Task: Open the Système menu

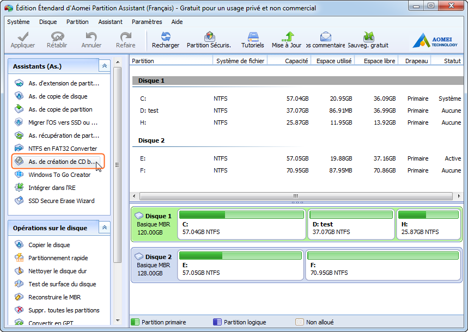Action: (19, 22)
